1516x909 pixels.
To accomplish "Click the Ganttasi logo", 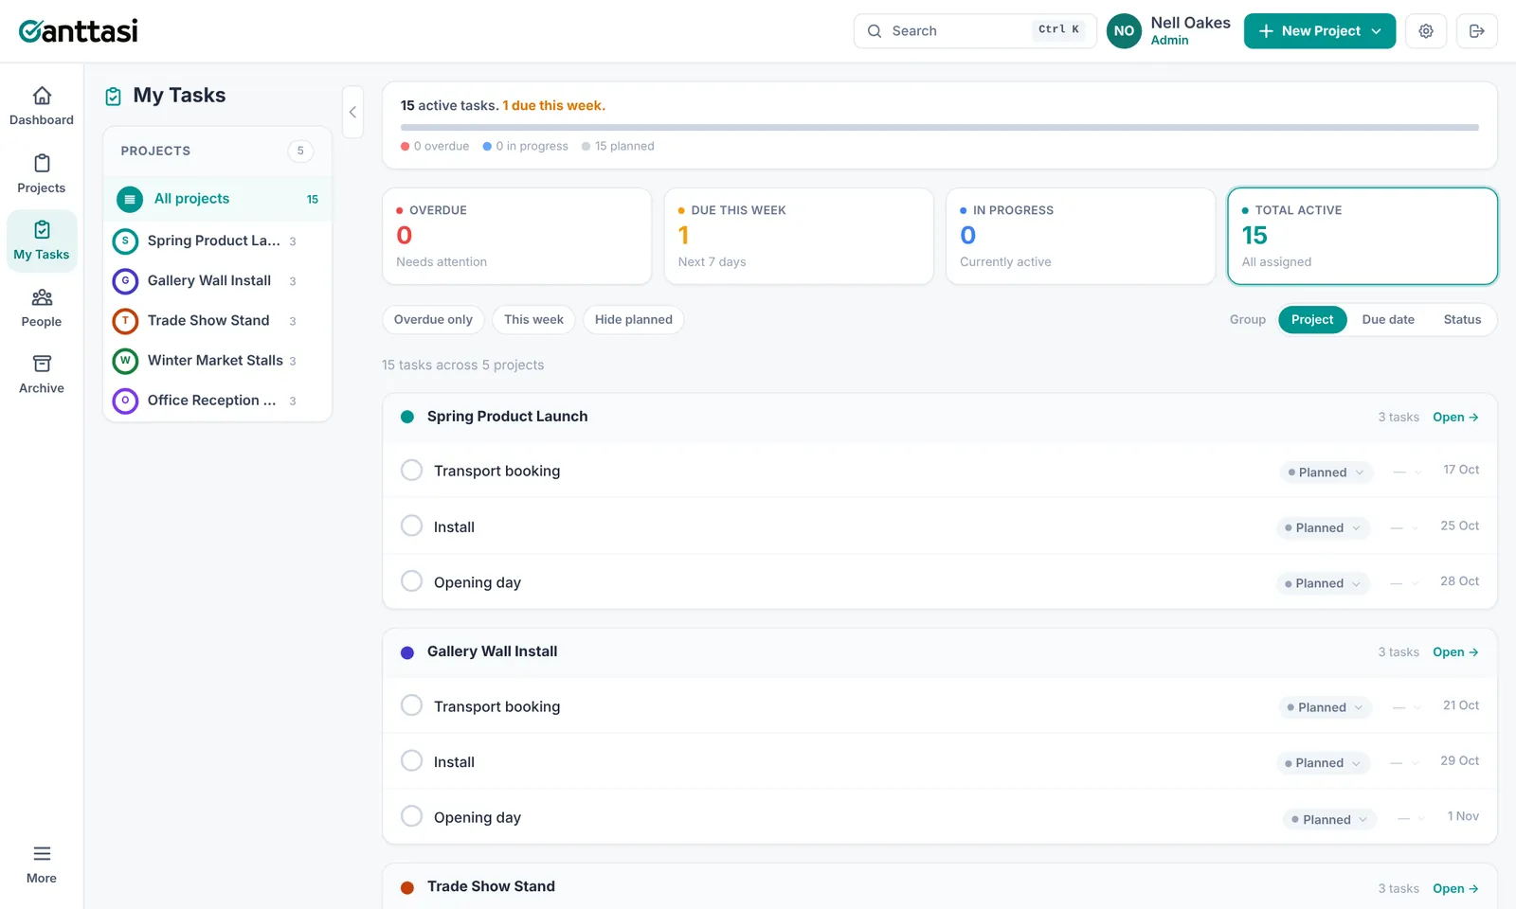I will pyautogui.click(x=79, y=30).
